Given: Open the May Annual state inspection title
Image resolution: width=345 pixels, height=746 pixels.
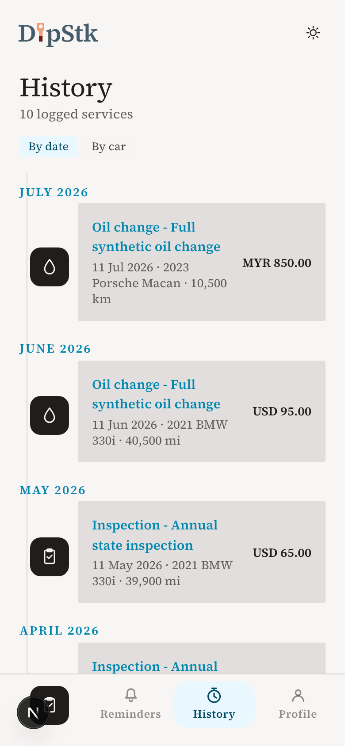Looking at the screenshot, I should click(x=155, y=535).
